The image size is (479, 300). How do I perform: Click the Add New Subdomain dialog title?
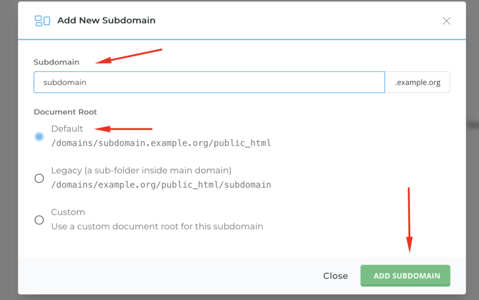[106, 21]
